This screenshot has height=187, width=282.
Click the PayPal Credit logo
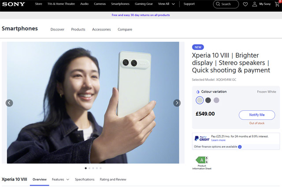(x=202, y=138)
